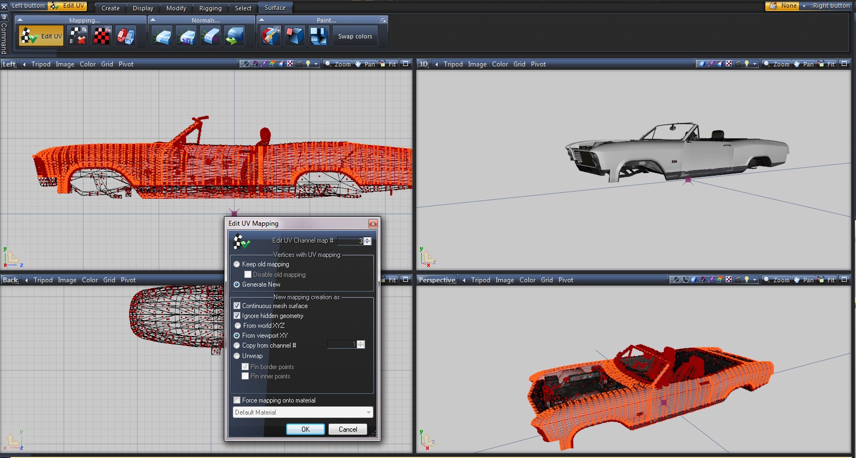Viewport: 856px width, 458px height.
Task: Switch to the Modify tab
Action: [x=176, y=8]
